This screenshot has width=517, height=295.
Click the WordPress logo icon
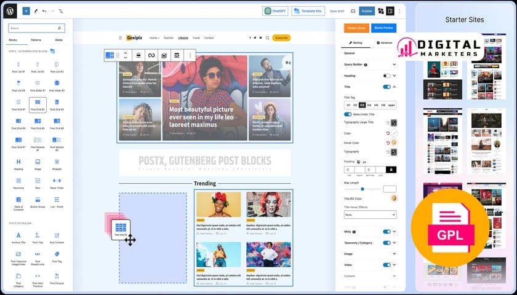[x=10, y=10]
